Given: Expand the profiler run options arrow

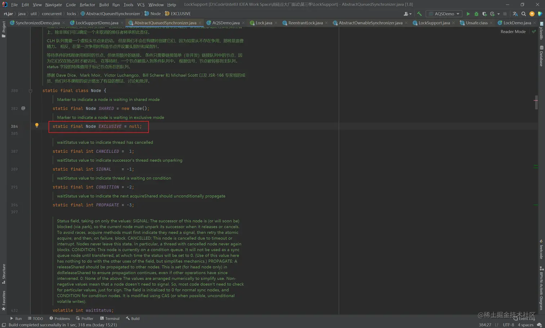Looking at the screenshot, I should click(498, 14).
